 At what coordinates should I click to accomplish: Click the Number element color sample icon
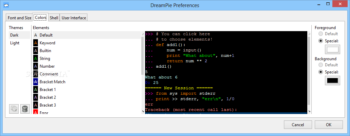point(36,66)
